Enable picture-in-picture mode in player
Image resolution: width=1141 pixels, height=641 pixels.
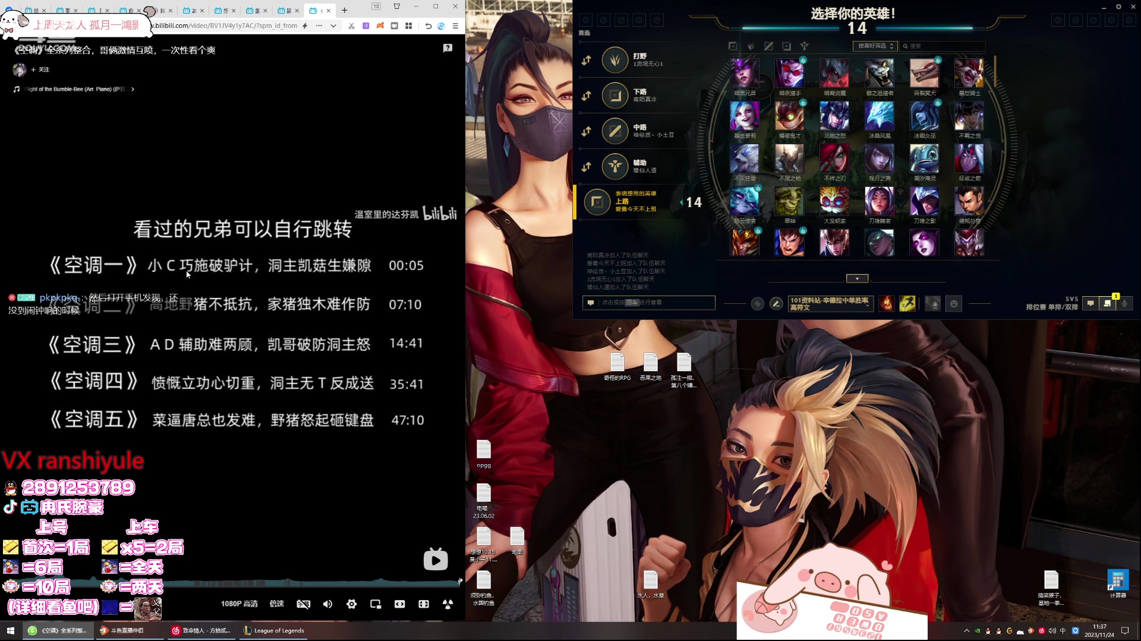[376, 604]
